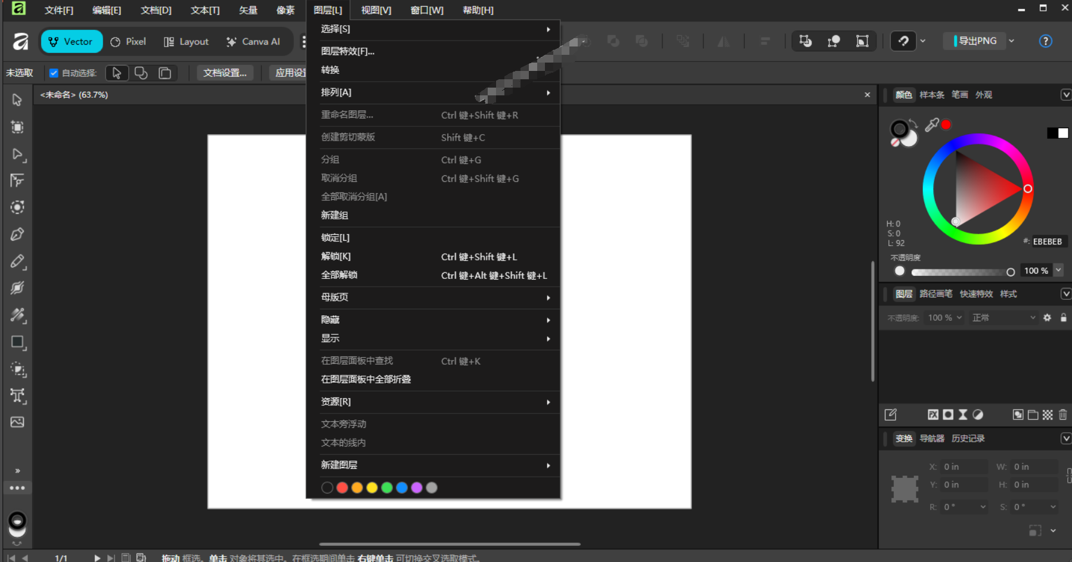The width and height of the screenshot is (1072, 562).
Task: Click the hex color EBEBEB field
Action: pos(1048,241)
